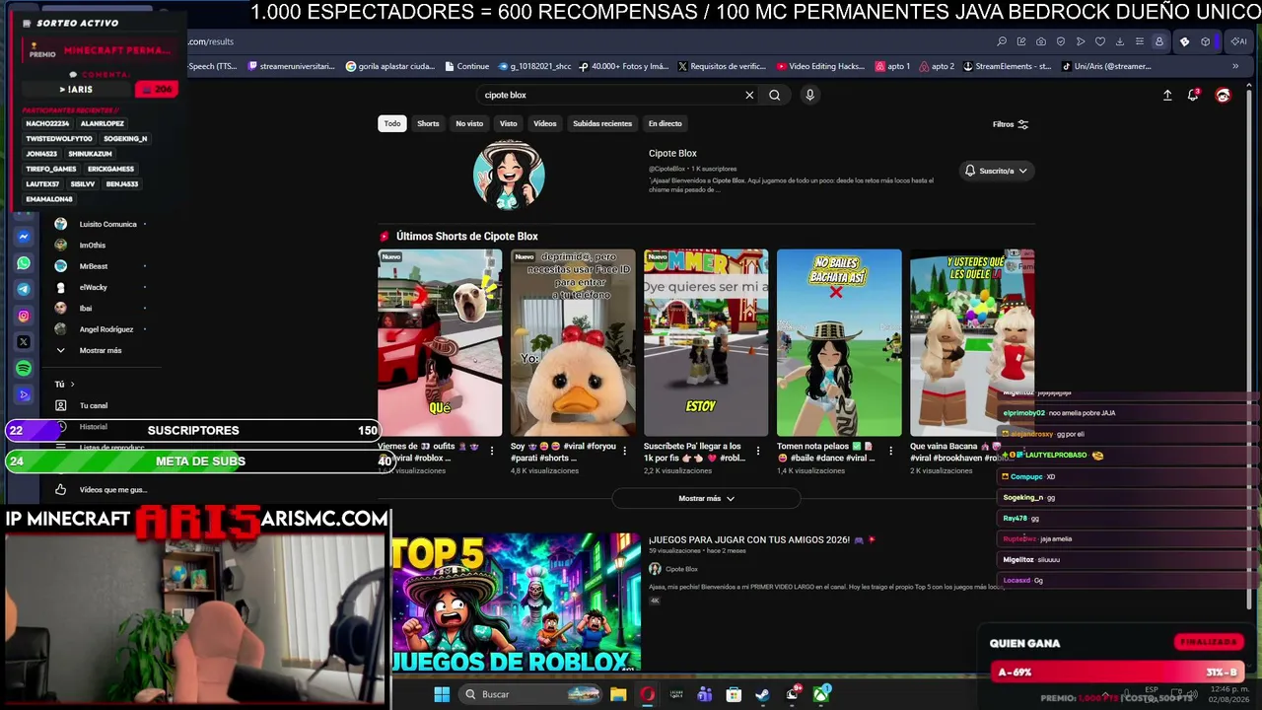1262x710 pixels.
Task: Open YouTube notifications bell
Action: tap(1193, 95)
